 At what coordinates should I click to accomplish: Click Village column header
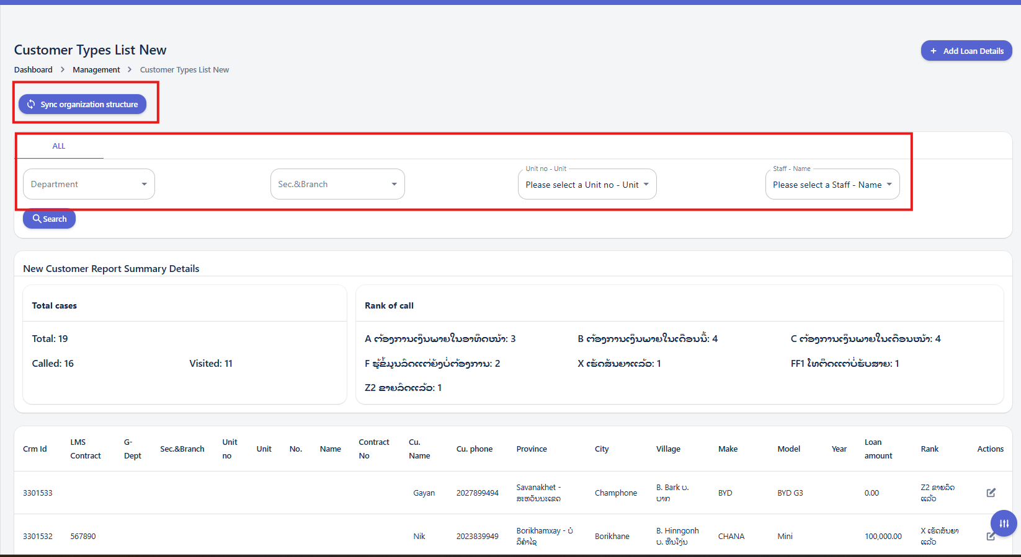click(x=668, y=449)
